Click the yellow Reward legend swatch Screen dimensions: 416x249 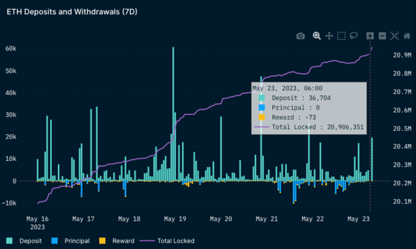(103, 241)
